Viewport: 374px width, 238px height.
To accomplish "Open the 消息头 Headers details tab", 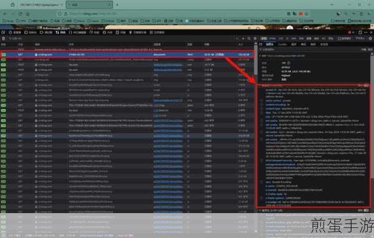I will pyautogui.click(x=269, y=44).
